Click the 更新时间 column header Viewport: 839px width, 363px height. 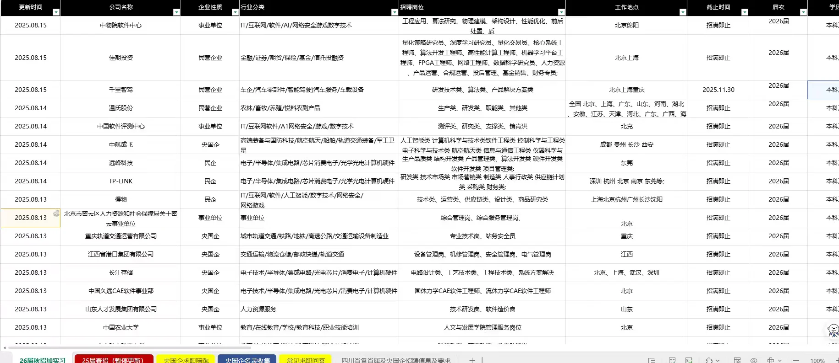click(x=31, y=7)
